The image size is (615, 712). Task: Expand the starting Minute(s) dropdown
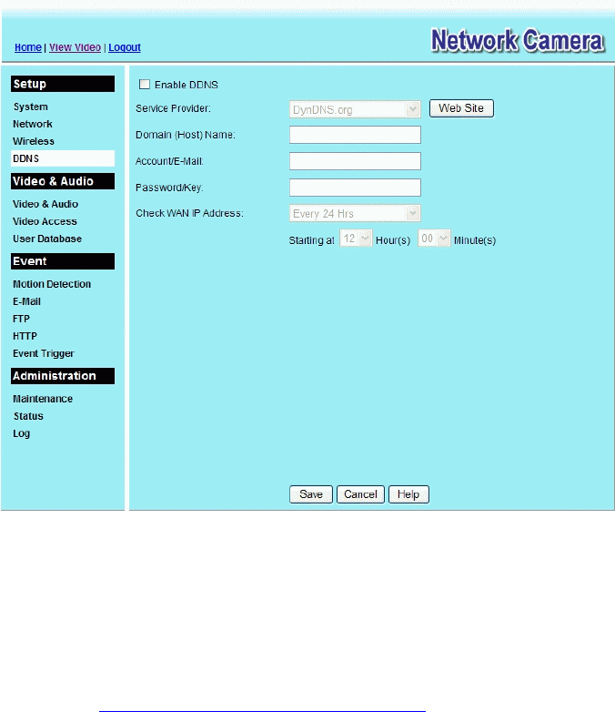(434, 239)
